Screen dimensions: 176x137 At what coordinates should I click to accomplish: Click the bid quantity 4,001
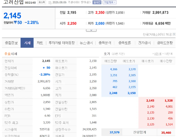point(169,106)
